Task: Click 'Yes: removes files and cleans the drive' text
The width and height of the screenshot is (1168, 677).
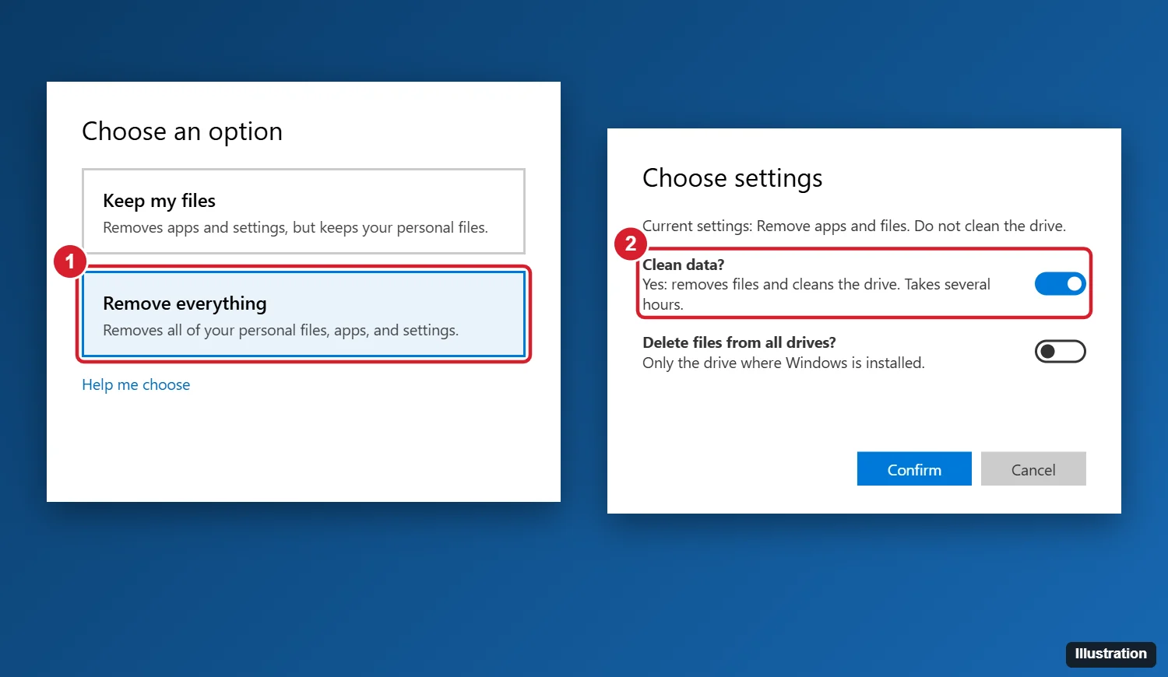Action: click(816, 294)
